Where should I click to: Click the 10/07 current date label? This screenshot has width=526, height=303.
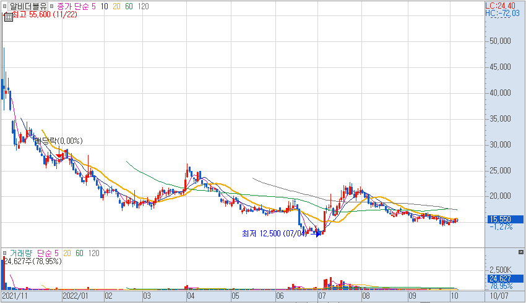pos(499,296)
